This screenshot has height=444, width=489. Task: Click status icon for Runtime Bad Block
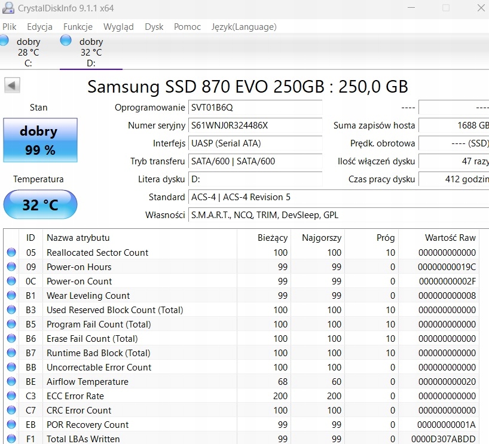tap(11, 353)
